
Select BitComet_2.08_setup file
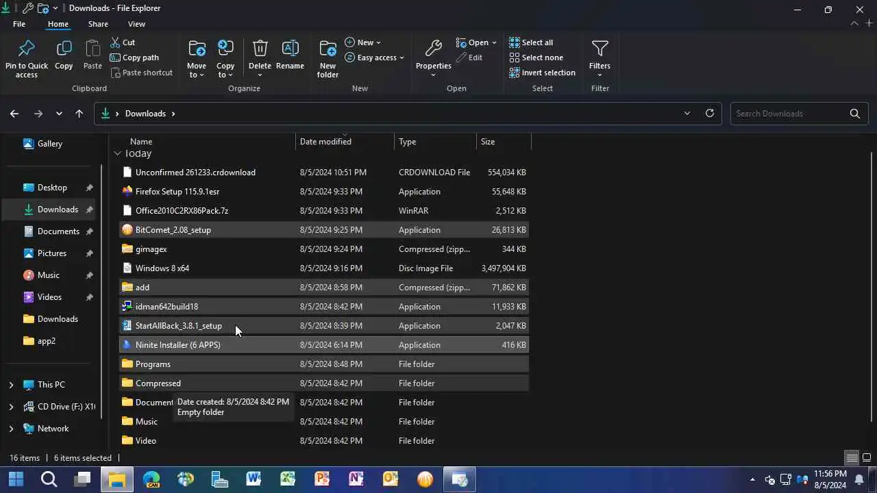pos(323,230)
